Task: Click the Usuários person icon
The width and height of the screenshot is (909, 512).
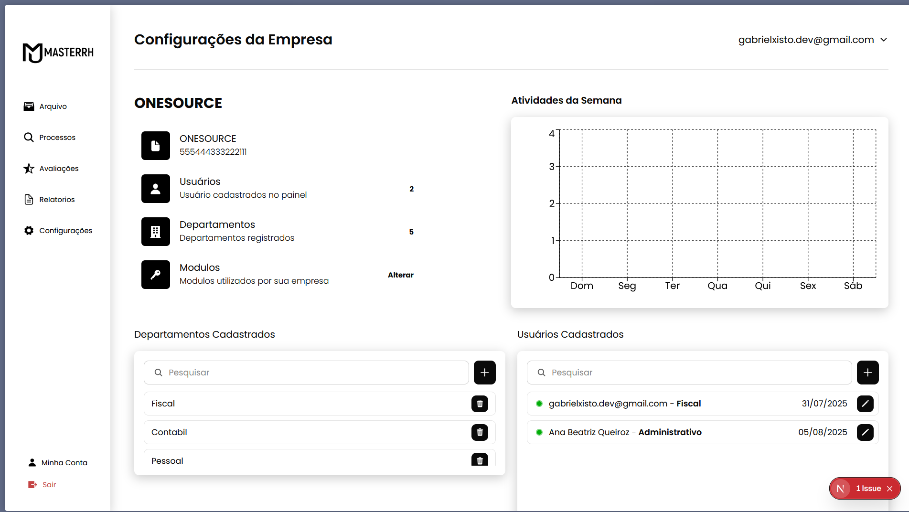Action: pyautogui.click(x=156, y=189)
